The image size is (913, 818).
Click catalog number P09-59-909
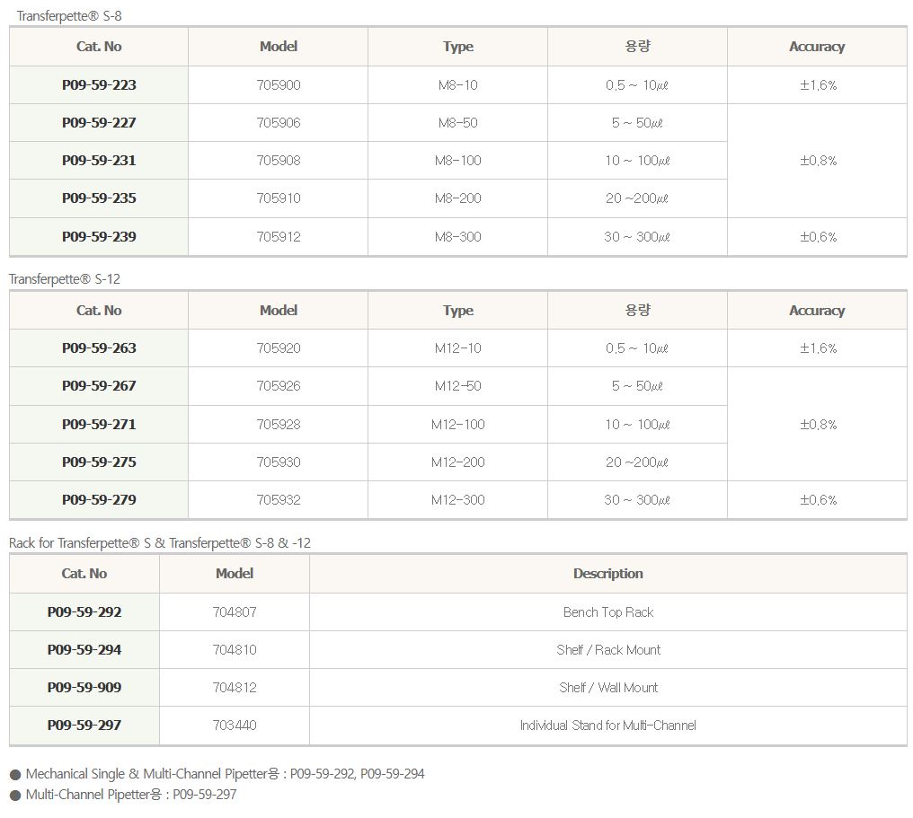coord(84,688)
